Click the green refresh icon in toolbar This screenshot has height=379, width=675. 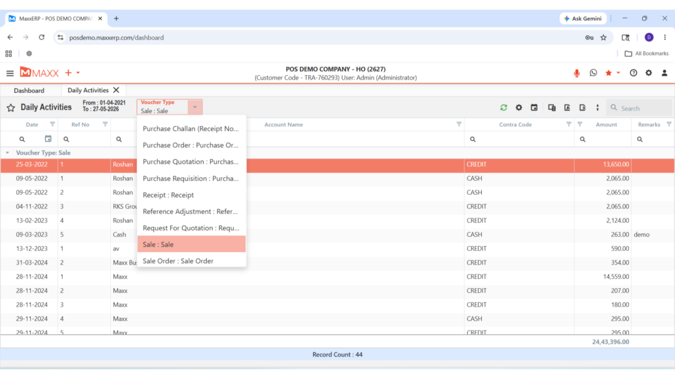click(503, 107)
